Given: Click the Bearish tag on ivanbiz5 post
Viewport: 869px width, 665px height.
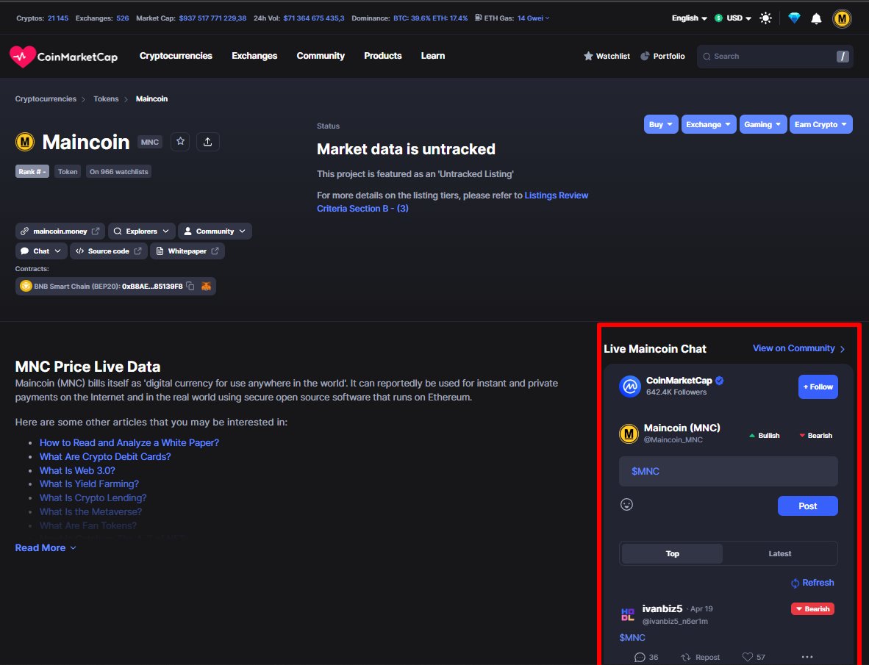Looking at the screenshot, I should (812, 609).
